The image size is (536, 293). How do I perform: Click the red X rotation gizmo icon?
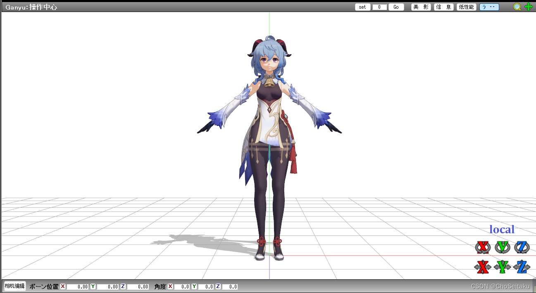coord(482,247)
